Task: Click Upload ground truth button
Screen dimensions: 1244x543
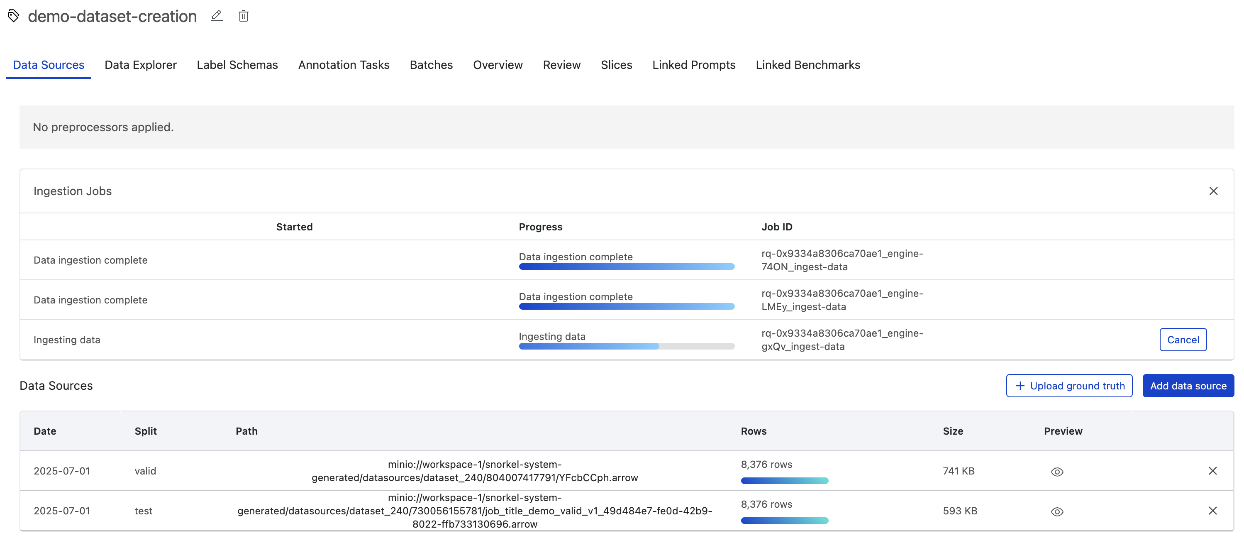Action: 1069,386
